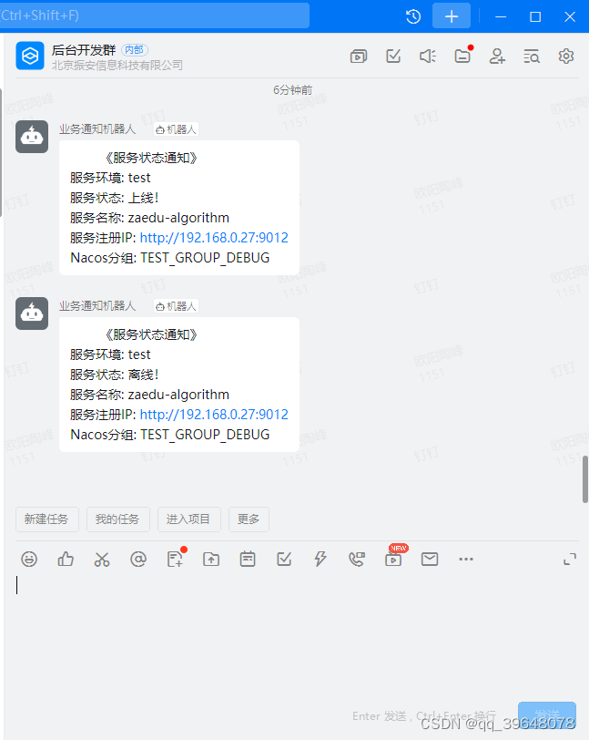
Task: Add member to the group icon
Action: coord(497,57)
